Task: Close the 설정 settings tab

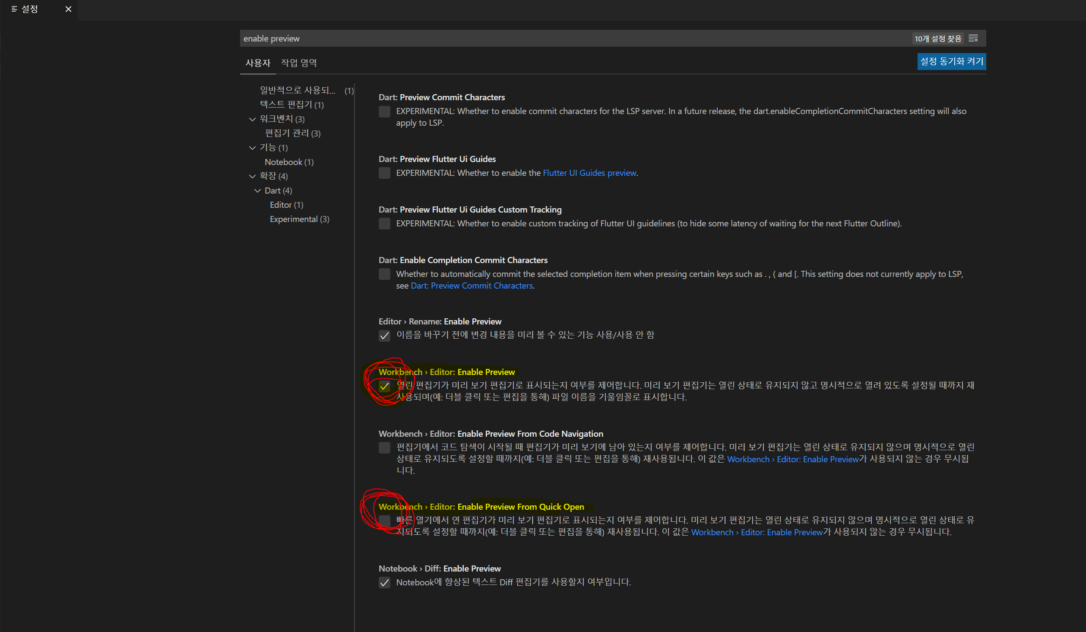Action: pyautogui.click(x=68, y=9)
